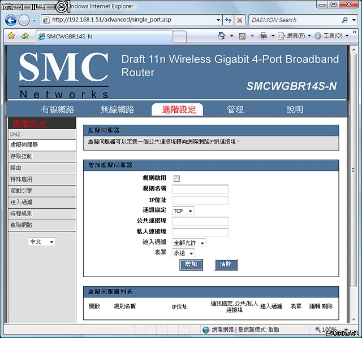Image resolution: width=362 pixels, height=338 pixels.
Task: Open 時程規則 in the sidebar
Action: click(x=42, y=214)
